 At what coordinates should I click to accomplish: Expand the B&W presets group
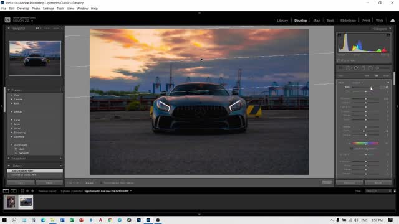(x=12, y=103)
